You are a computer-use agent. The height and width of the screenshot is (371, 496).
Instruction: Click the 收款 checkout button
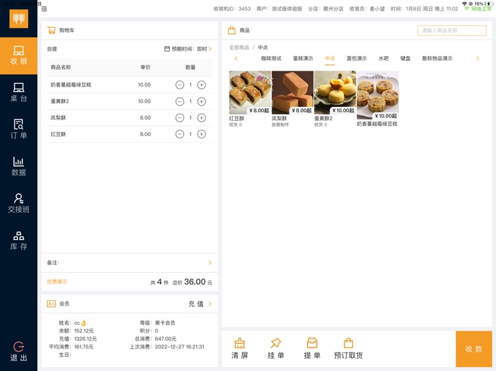point(474,349)
